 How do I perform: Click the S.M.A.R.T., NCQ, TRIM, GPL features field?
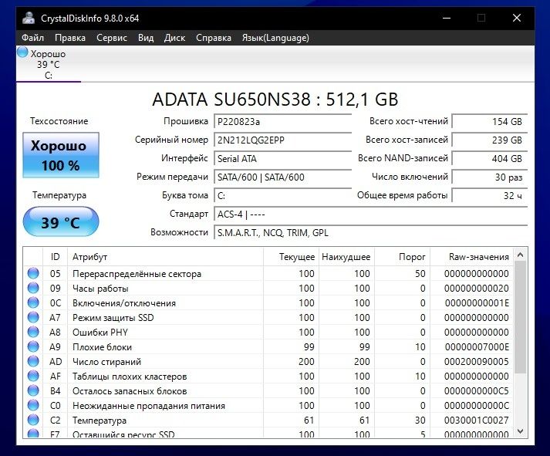pyautogui.click(x=371, y=232)
